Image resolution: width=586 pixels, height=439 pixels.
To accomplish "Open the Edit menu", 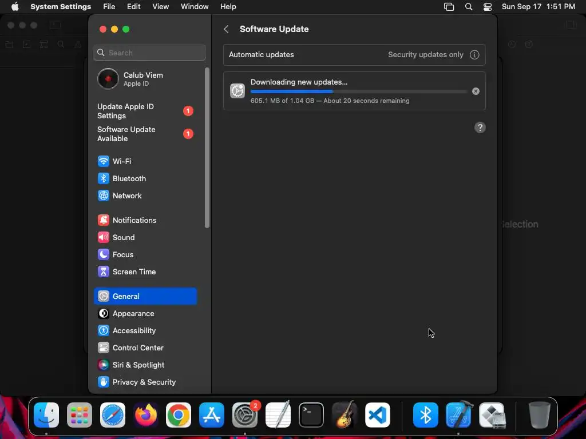I will pyautogui.click(x=133, y=7).
